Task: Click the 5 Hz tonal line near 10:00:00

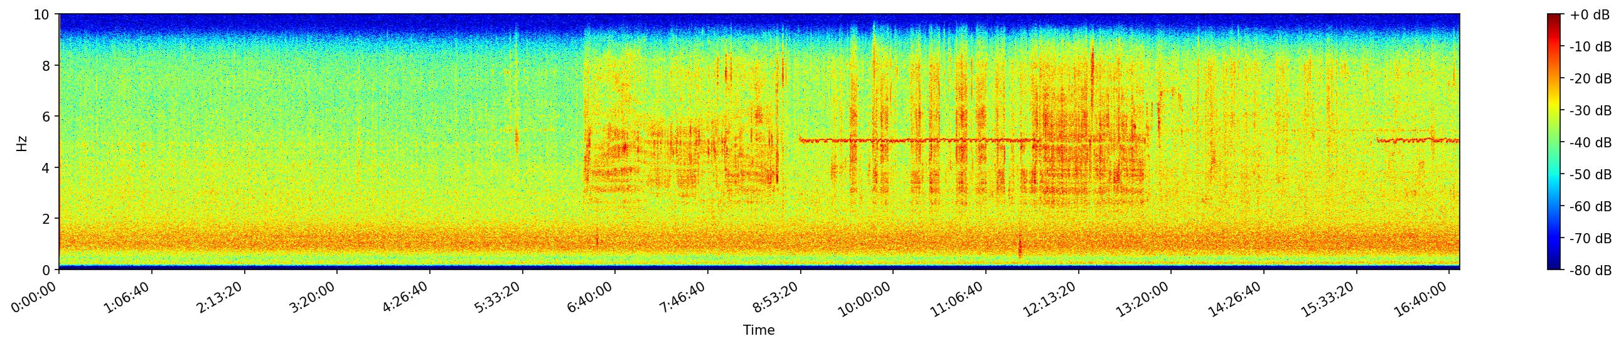Action: (892, 140)
